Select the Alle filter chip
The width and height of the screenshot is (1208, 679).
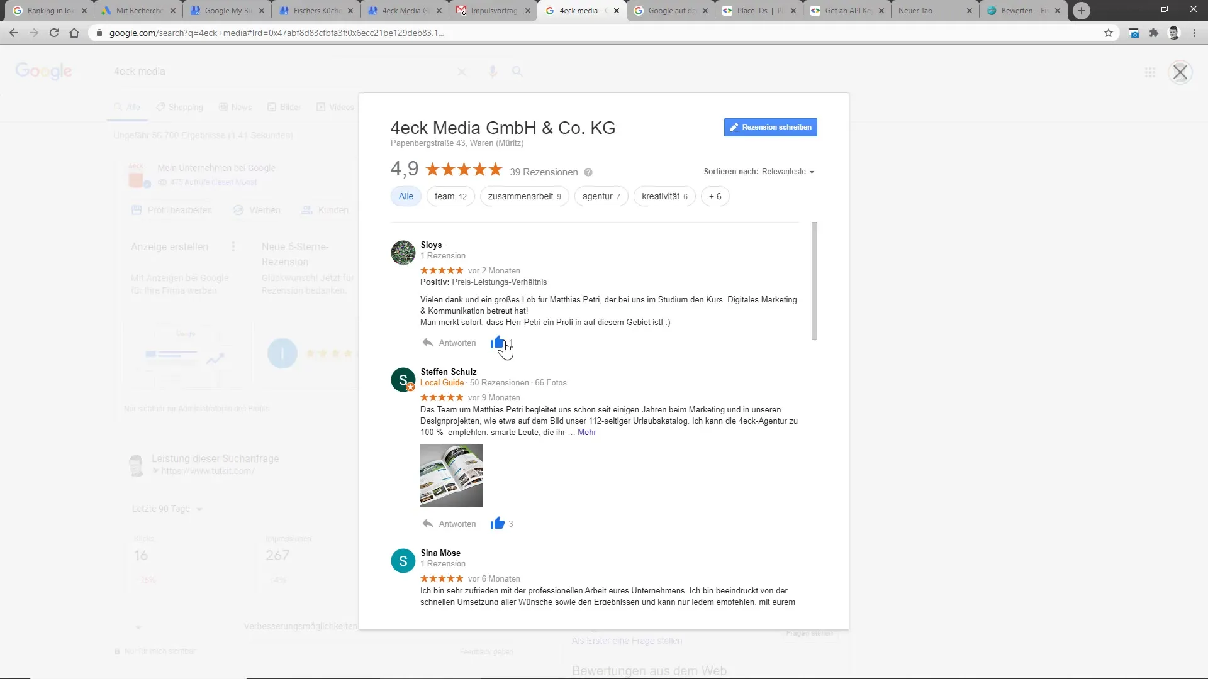click(406, 196)
